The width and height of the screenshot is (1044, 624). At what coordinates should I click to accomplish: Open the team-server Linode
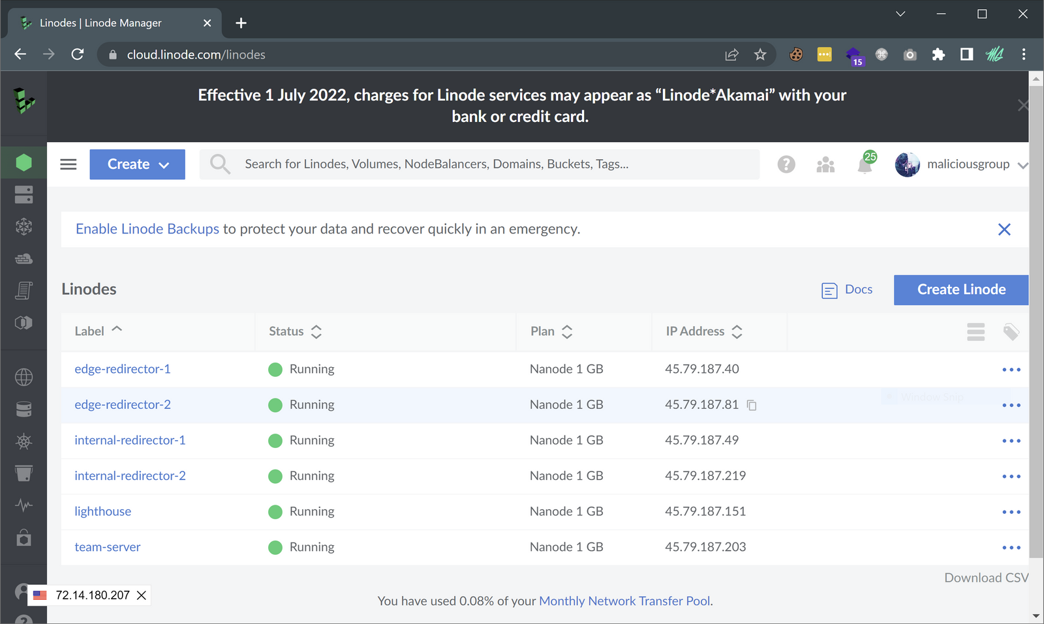pos(108,547)
